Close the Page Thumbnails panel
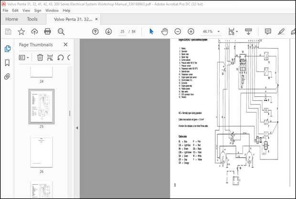Image resolution: width=296 pixels, height=199 pixels. pyautogui.click(x=65, y=44)
